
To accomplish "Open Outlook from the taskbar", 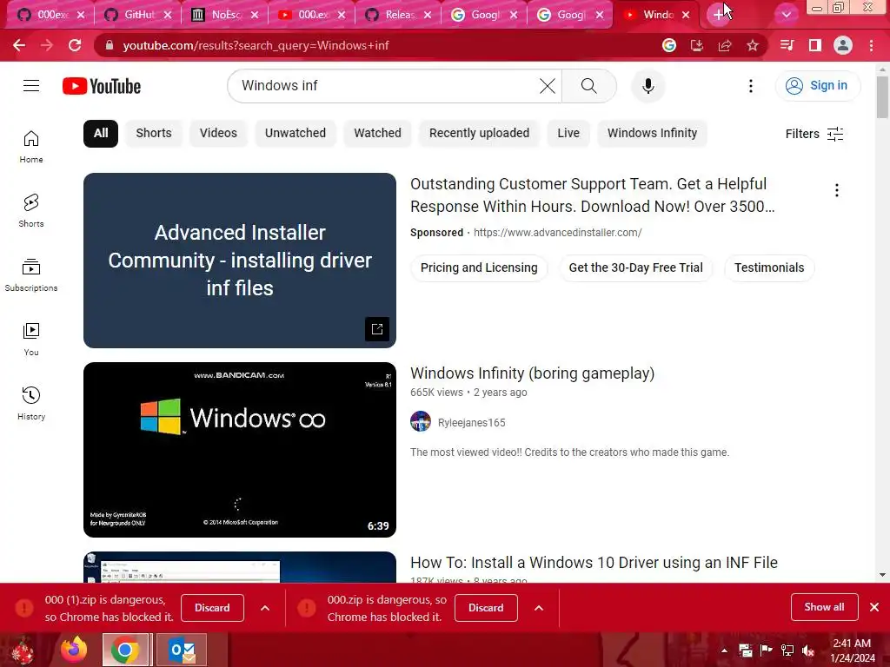I will (182, 650).
